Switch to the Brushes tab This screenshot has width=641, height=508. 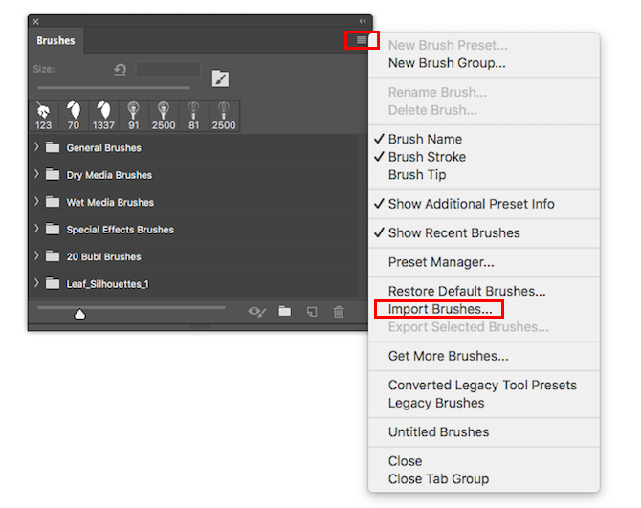coord(56,40)
